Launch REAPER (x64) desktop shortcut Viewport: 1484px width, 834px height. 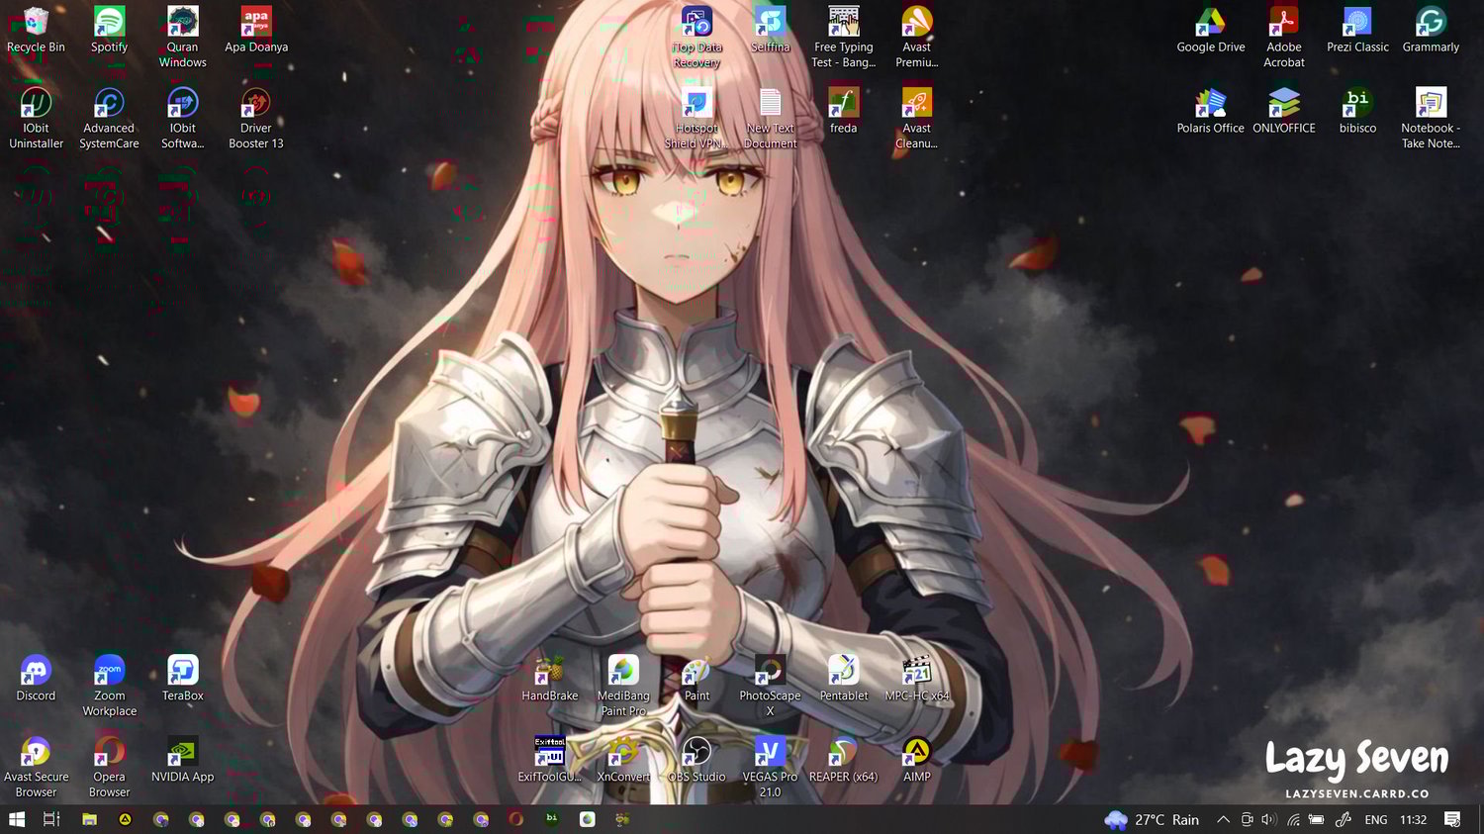click(x=844, y=761)
